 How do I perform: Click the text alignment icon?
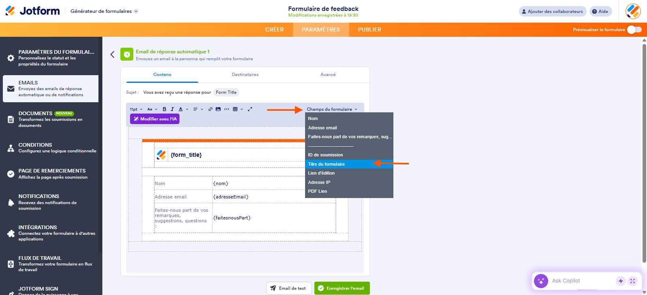click(x=195, y=109)
